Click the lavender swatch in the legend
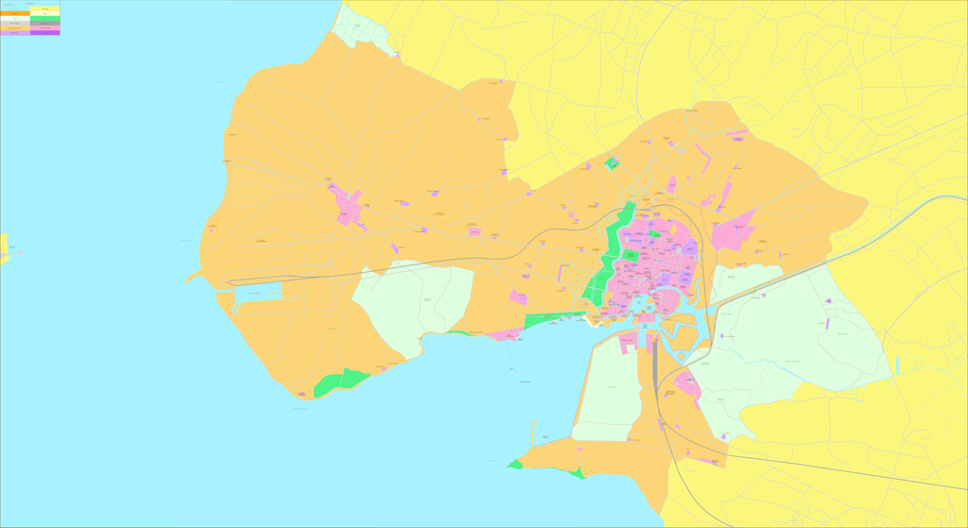 15,33
